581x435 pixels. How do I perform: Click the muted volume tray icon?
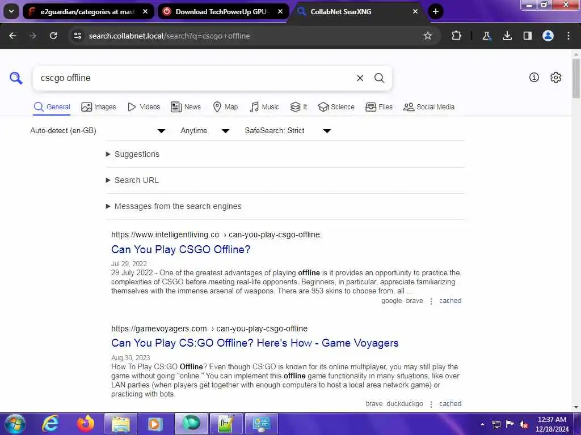(x=524, y=424)
